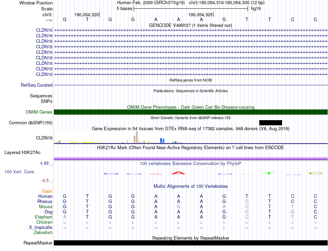The image size is (328, 251).
Task: Click the OMIM Genes label
Action: point(39,112)
